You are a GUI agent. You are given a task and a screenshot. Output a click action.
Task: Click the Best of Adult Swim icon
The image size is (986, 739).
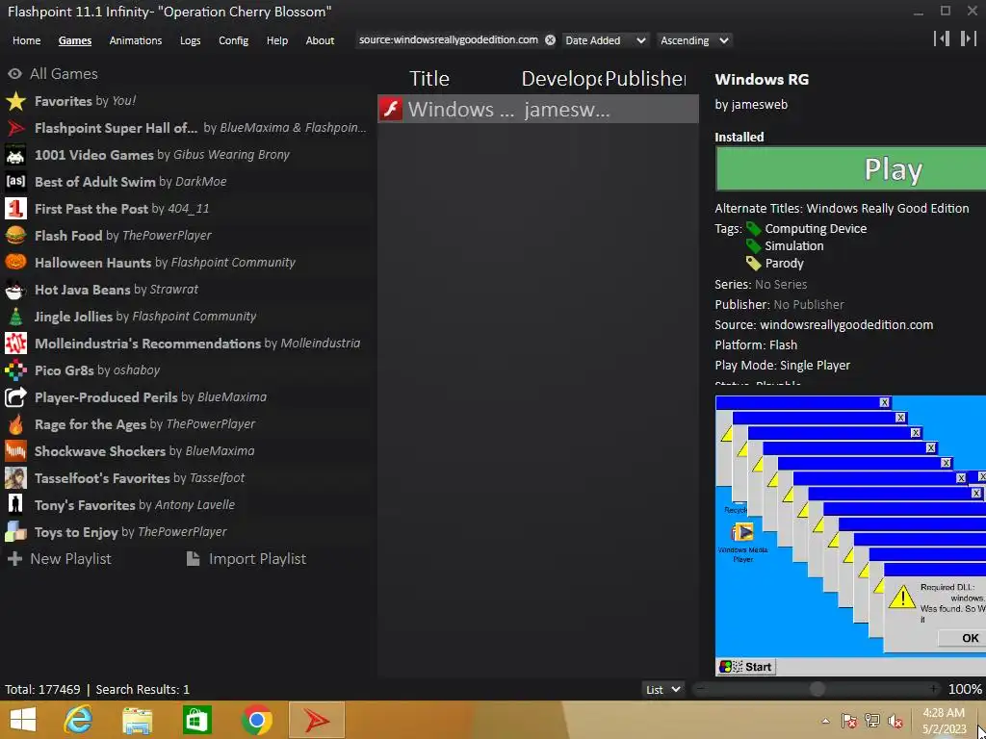point(15,182)
